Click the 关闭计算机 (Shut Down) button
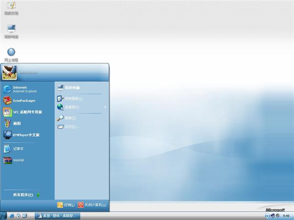This screenshot has height=220, width=294. [x=92, y=205]
